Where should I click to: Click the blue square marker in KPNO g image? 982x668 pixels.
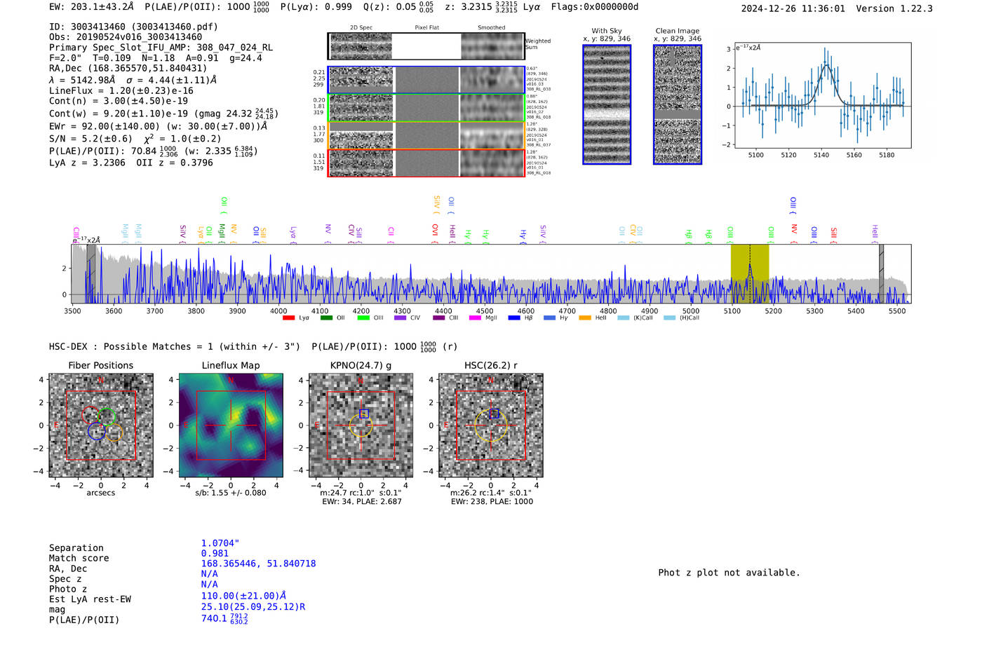coord(363,414)
